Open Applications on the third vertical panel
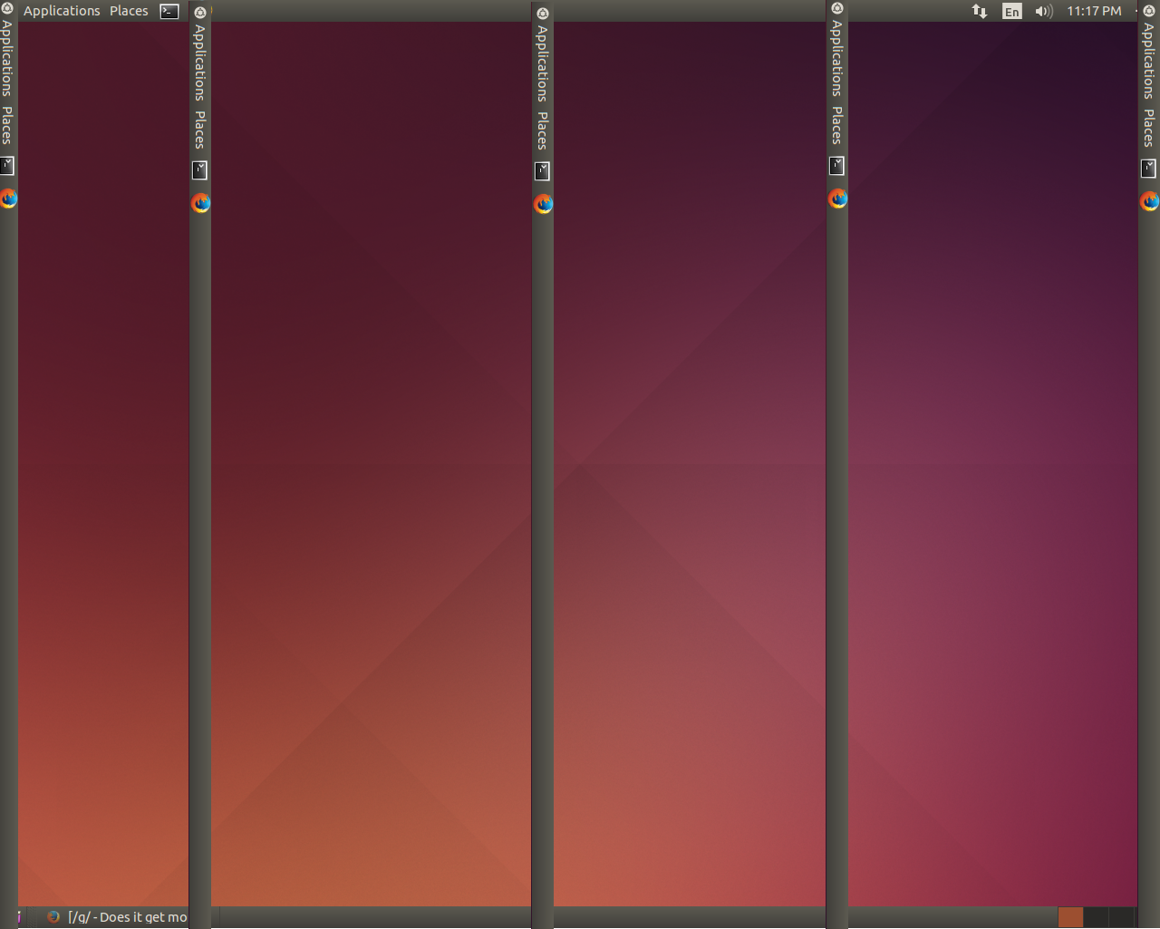Screen dimensions: 1160x929 pos(543,63)
